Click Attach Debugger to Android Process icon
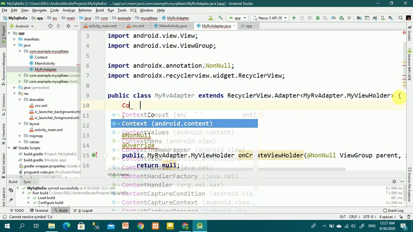 (x=341, y=18)
